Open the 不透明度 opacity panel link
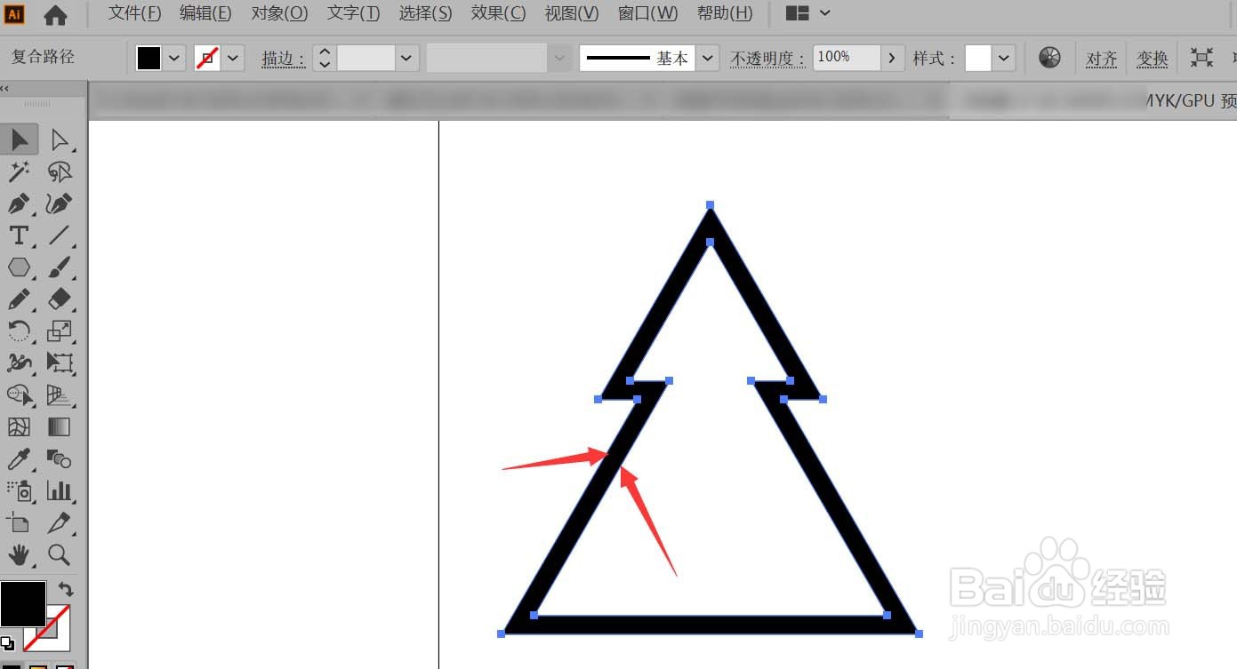The image size is (1237, 669). click(768, 59)
